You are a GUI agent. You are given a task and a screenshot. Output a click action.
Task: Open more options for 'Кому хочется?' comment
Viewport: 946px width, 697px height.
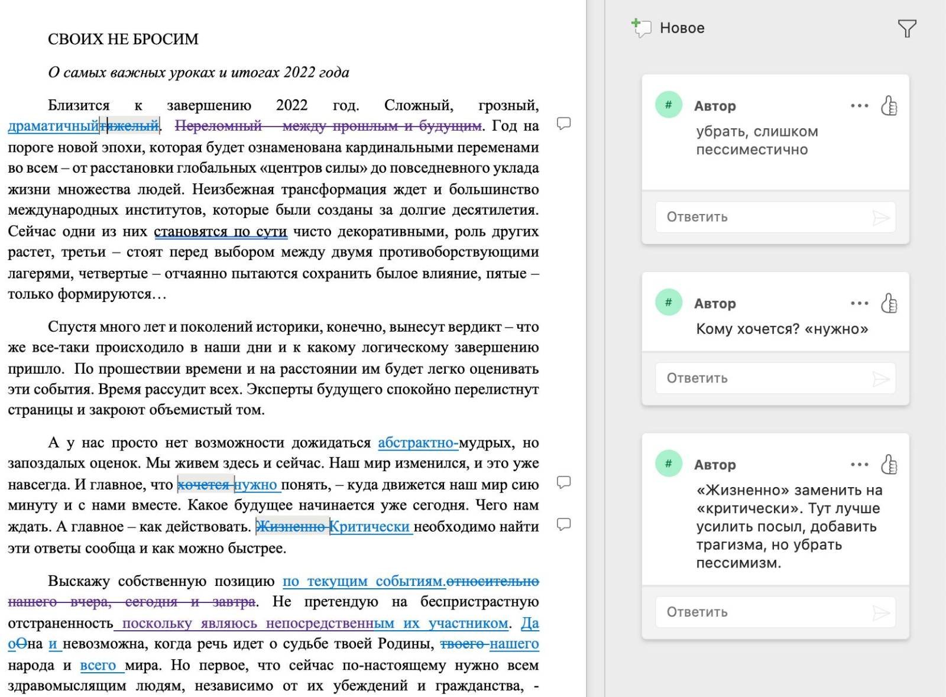click(859, 303)
